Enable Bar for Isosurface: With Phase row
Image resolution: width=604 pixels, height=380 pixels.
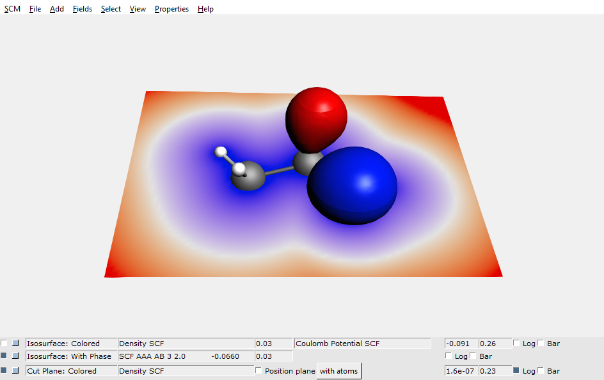[473, 356]
